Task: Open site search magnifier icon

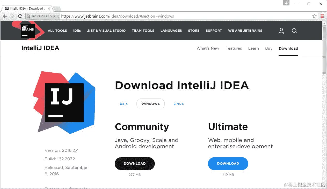Action: [294, 31]
